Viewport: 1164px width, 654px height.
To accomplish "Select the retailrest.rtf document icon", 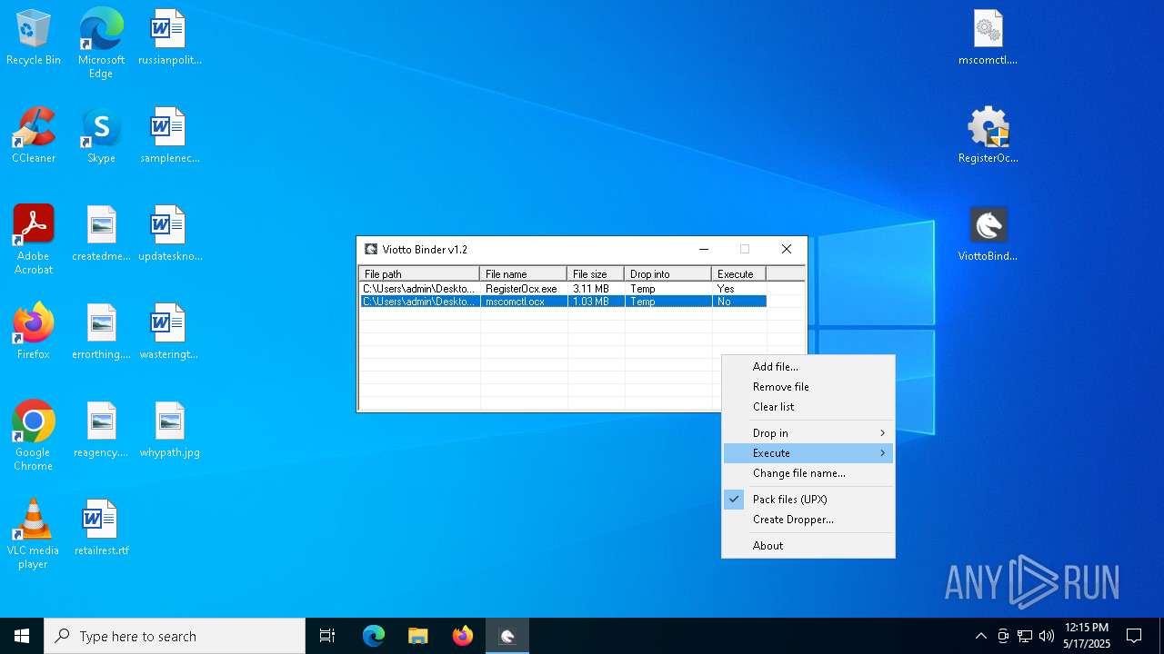I will pyautogui.click(x=101, y=529).
